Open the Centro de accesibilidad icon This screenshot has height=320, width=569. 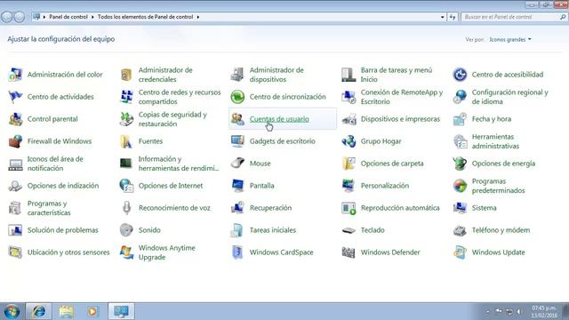460,75
